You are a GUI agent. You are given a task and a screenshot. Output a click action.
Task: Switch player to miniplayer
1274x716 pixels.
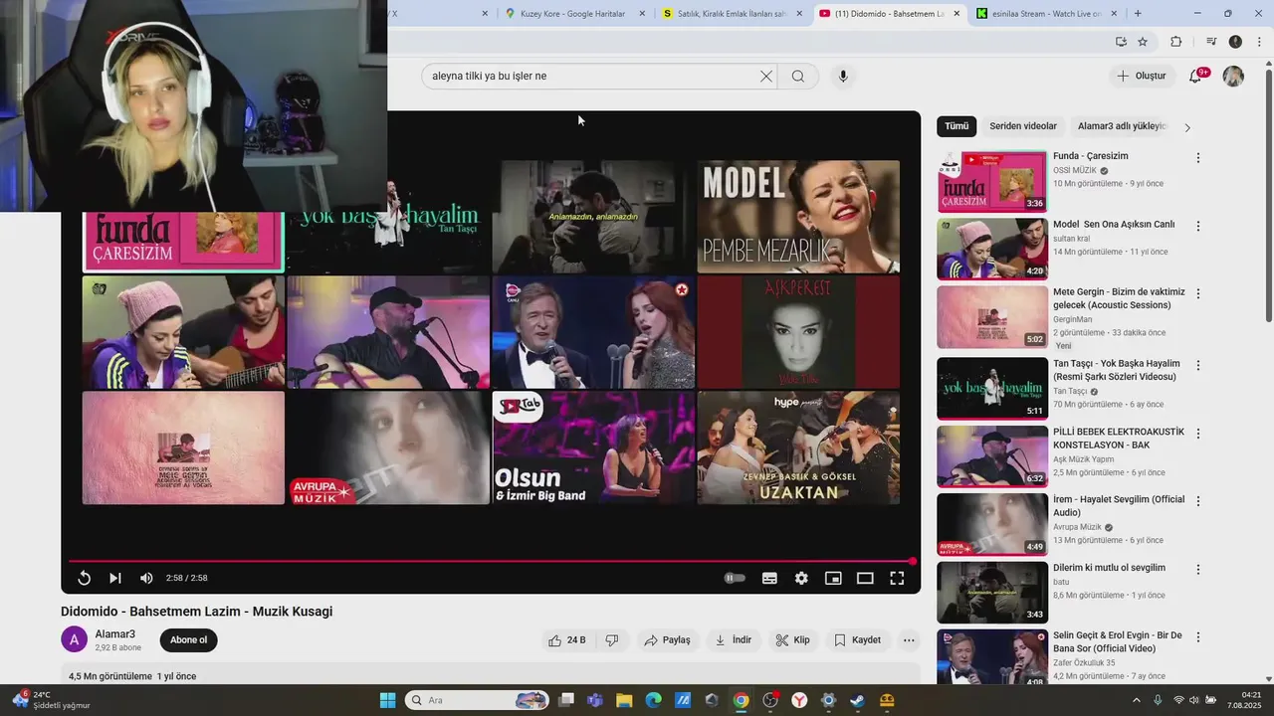pos(833,578)
